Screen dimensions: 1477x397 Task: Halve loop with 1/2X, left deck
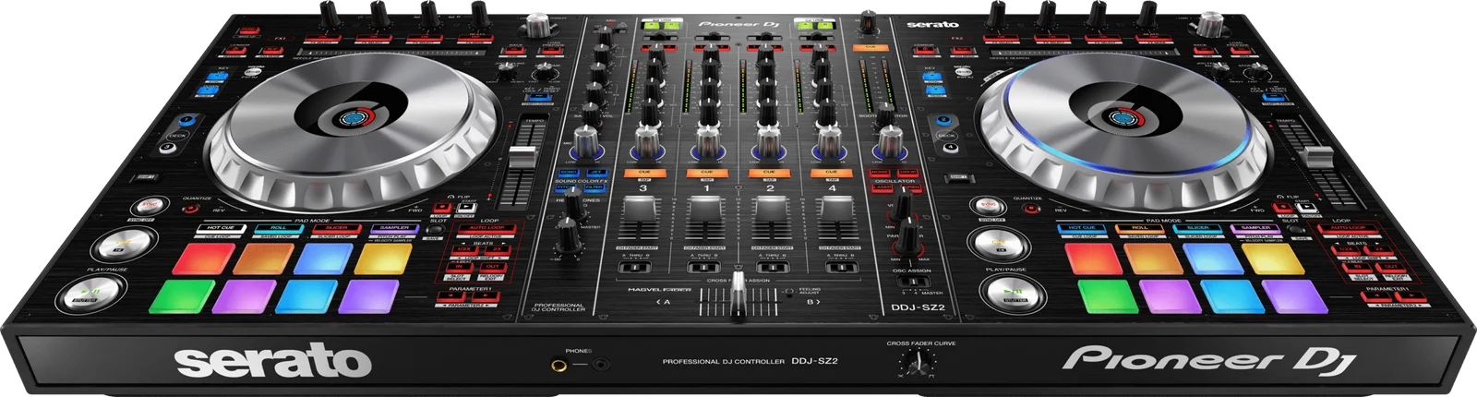(x=464, y=248)
